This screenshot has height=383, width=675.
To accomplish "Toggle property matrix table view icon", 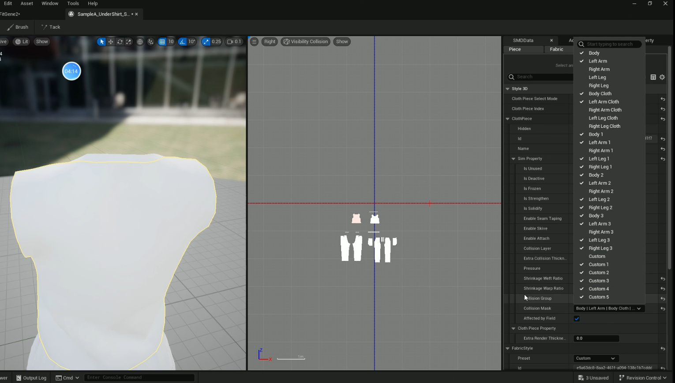I will pos(653,77).
